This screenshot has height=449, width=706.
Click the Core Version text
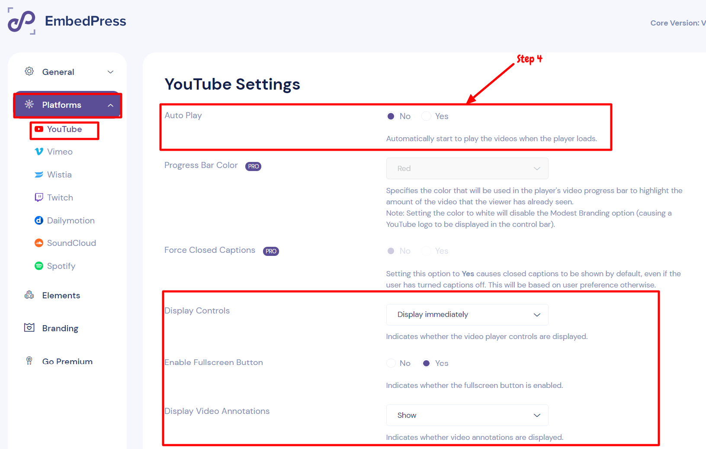click(x=678, y=23)
